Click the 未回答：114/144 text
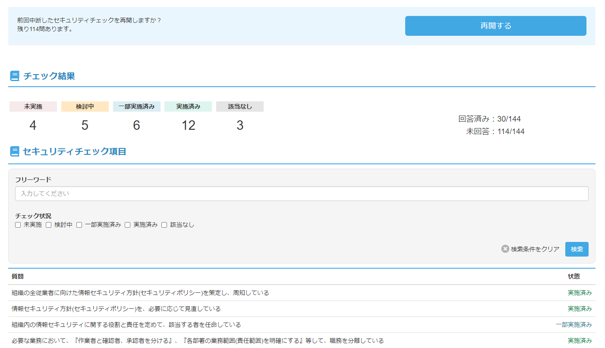This screenshot has height=348, width=605. click(x=495, y=132)
